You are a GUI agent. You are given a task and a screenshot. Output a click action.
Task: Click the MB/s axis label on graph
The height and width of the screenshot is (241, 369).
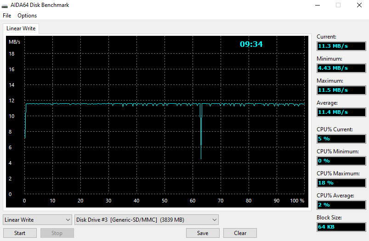[14, 42]
